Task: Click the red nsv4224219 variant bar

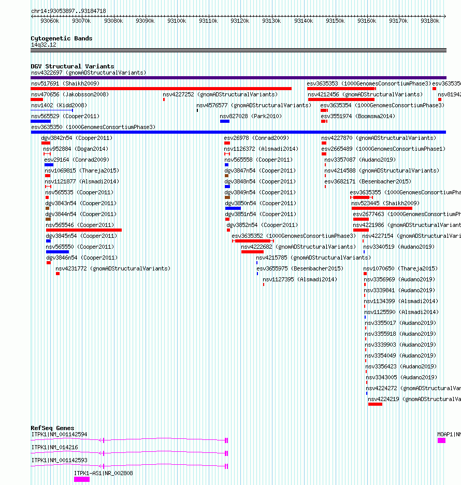Action: coord(376,404)
